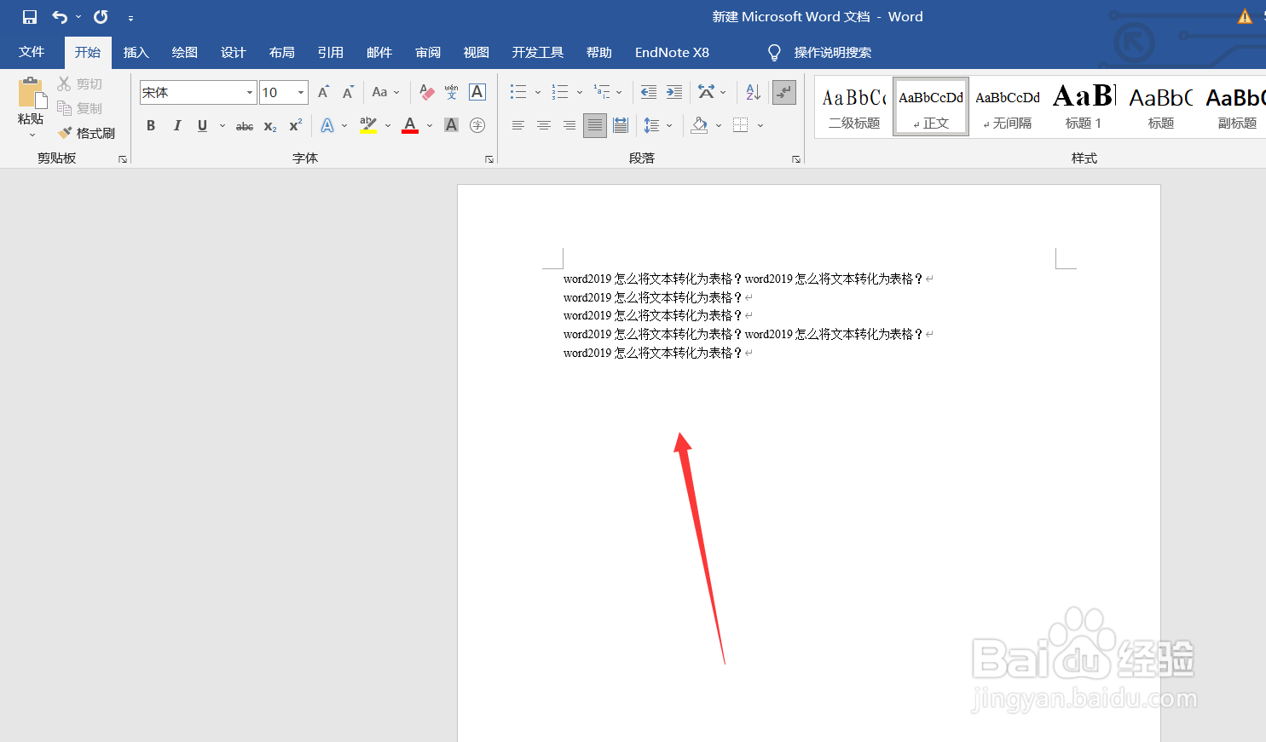This screenshot has height=742, width=1266.
Task: Click 复制 copy button
Action: 80,108
